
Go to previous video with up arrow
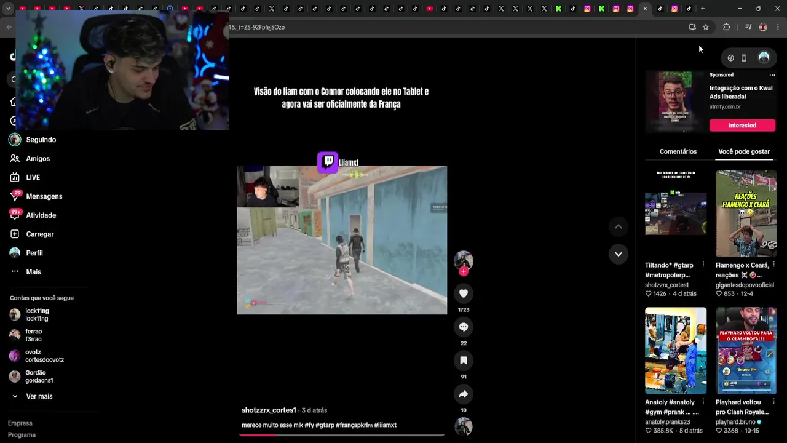click(619, 226)
